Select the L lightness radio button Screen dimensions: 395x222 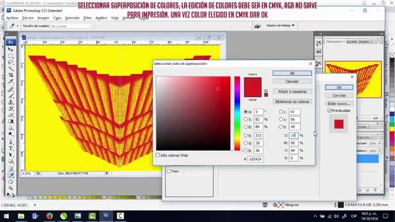coord(281,112)
